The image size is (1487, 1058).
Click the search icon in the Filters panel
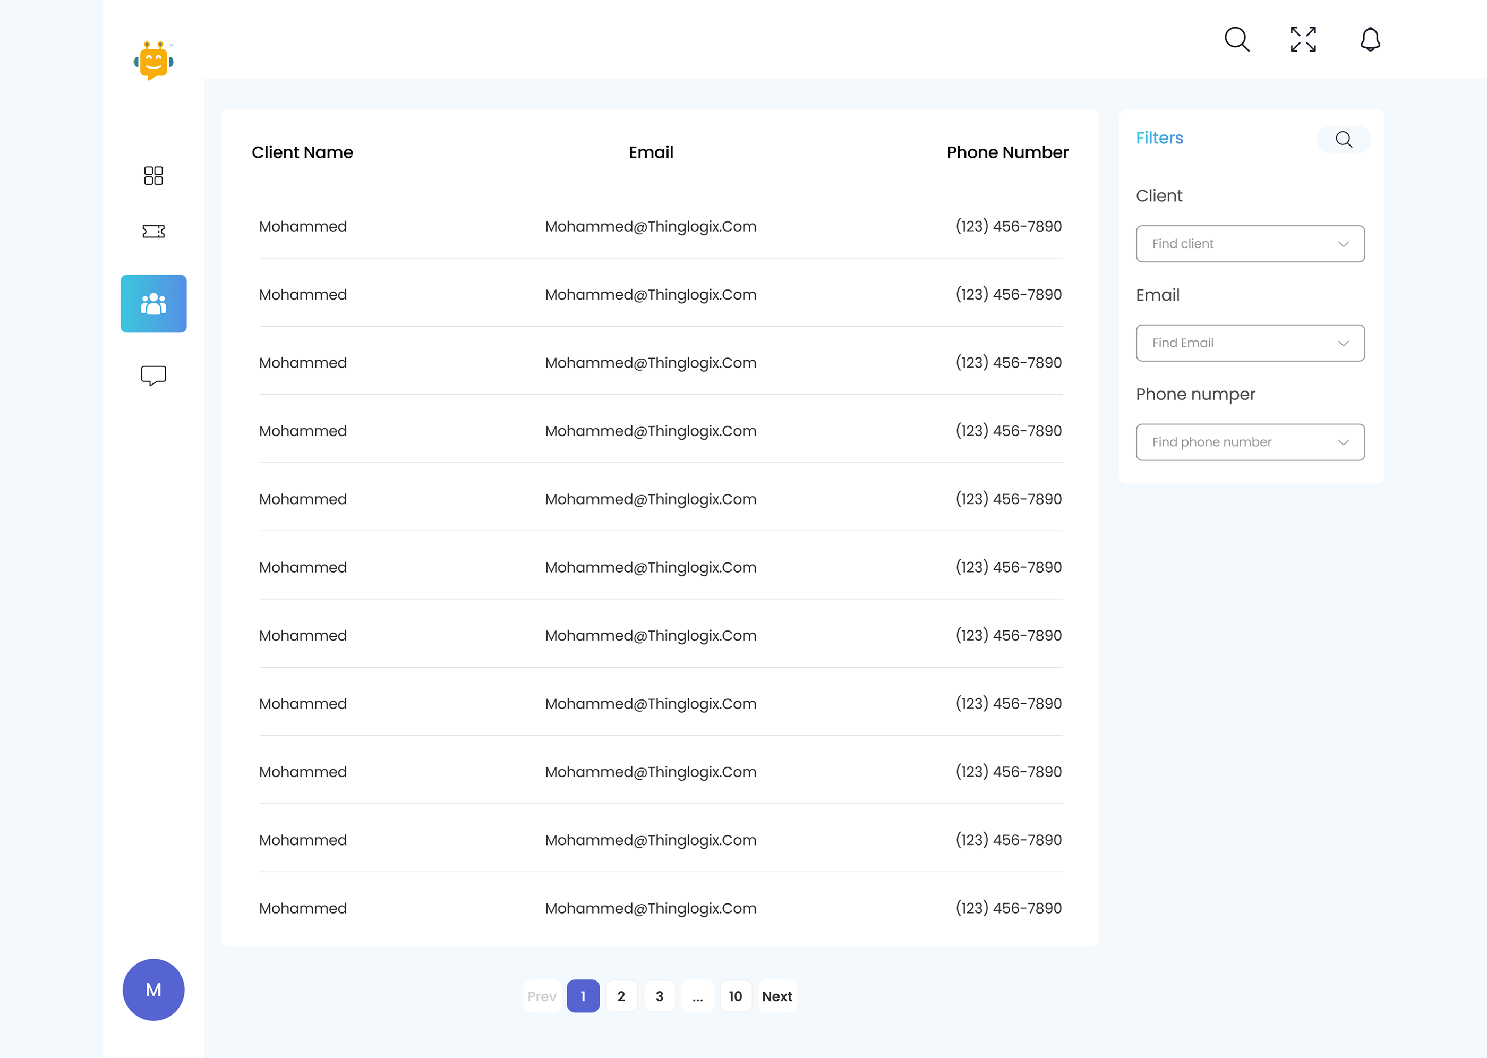1344,139
